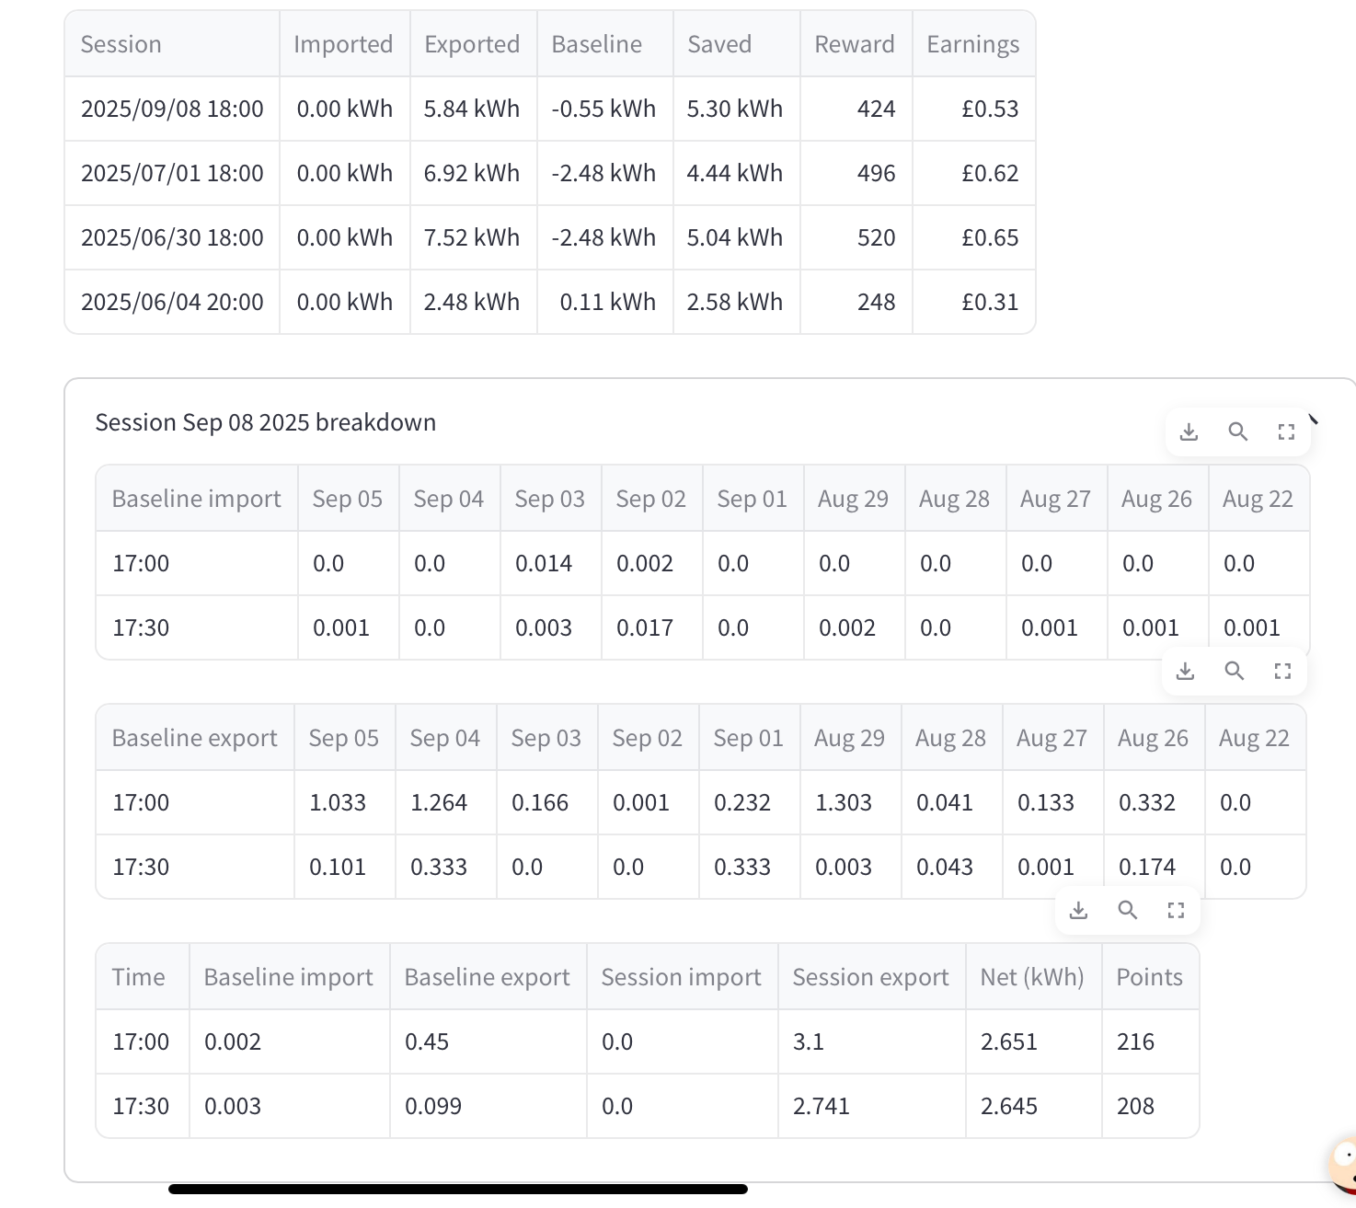Open search for the Points summary table

click(1127, 910)
